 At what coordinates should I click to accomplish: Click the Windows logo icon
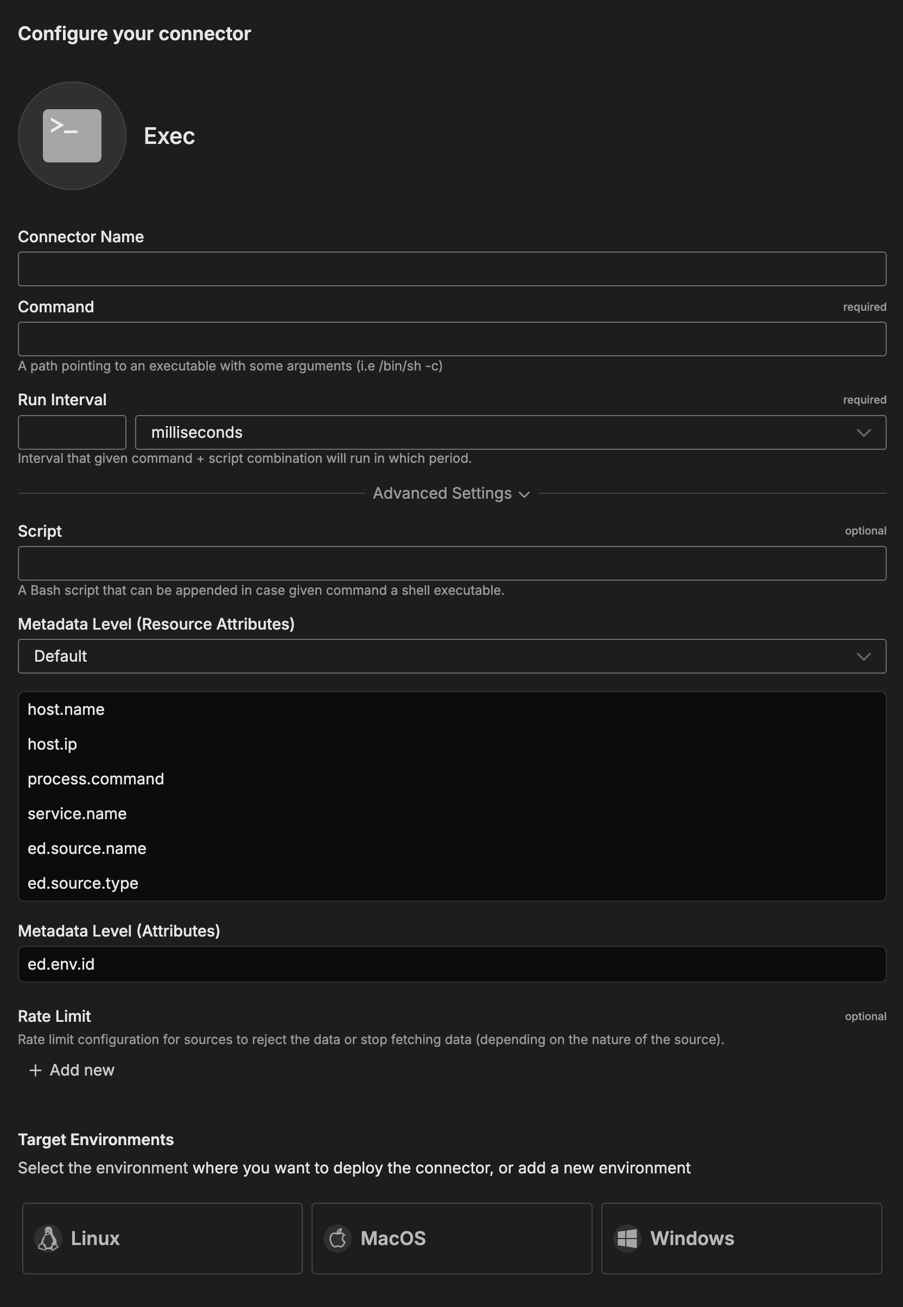(627, 1239)
